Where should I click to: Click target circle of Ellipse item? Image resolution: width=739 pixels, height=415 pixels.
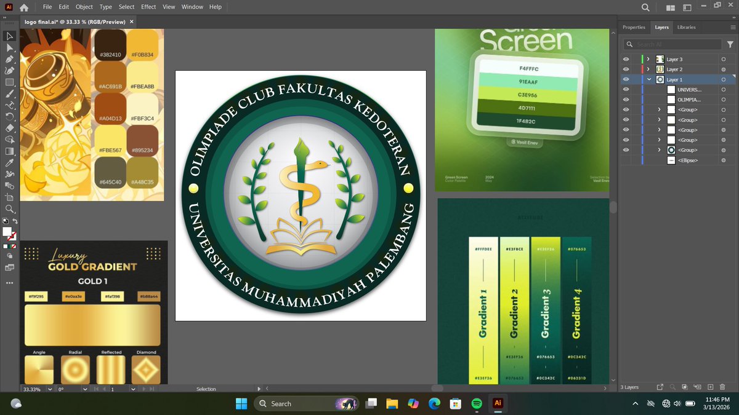click(724, 160)
